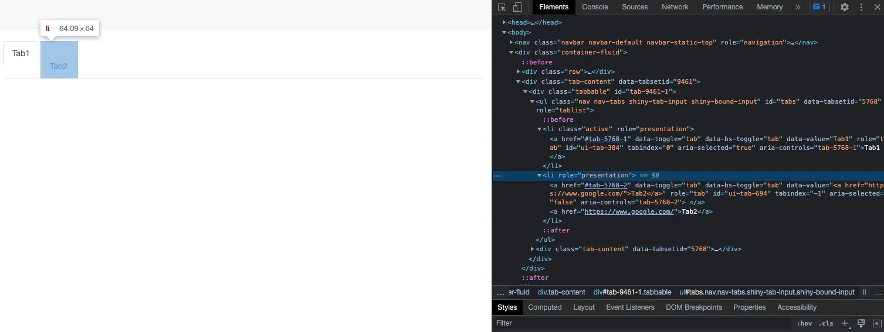Select the closing </ul> tag row
Screen dimensions: 884x332
[545, 239]
